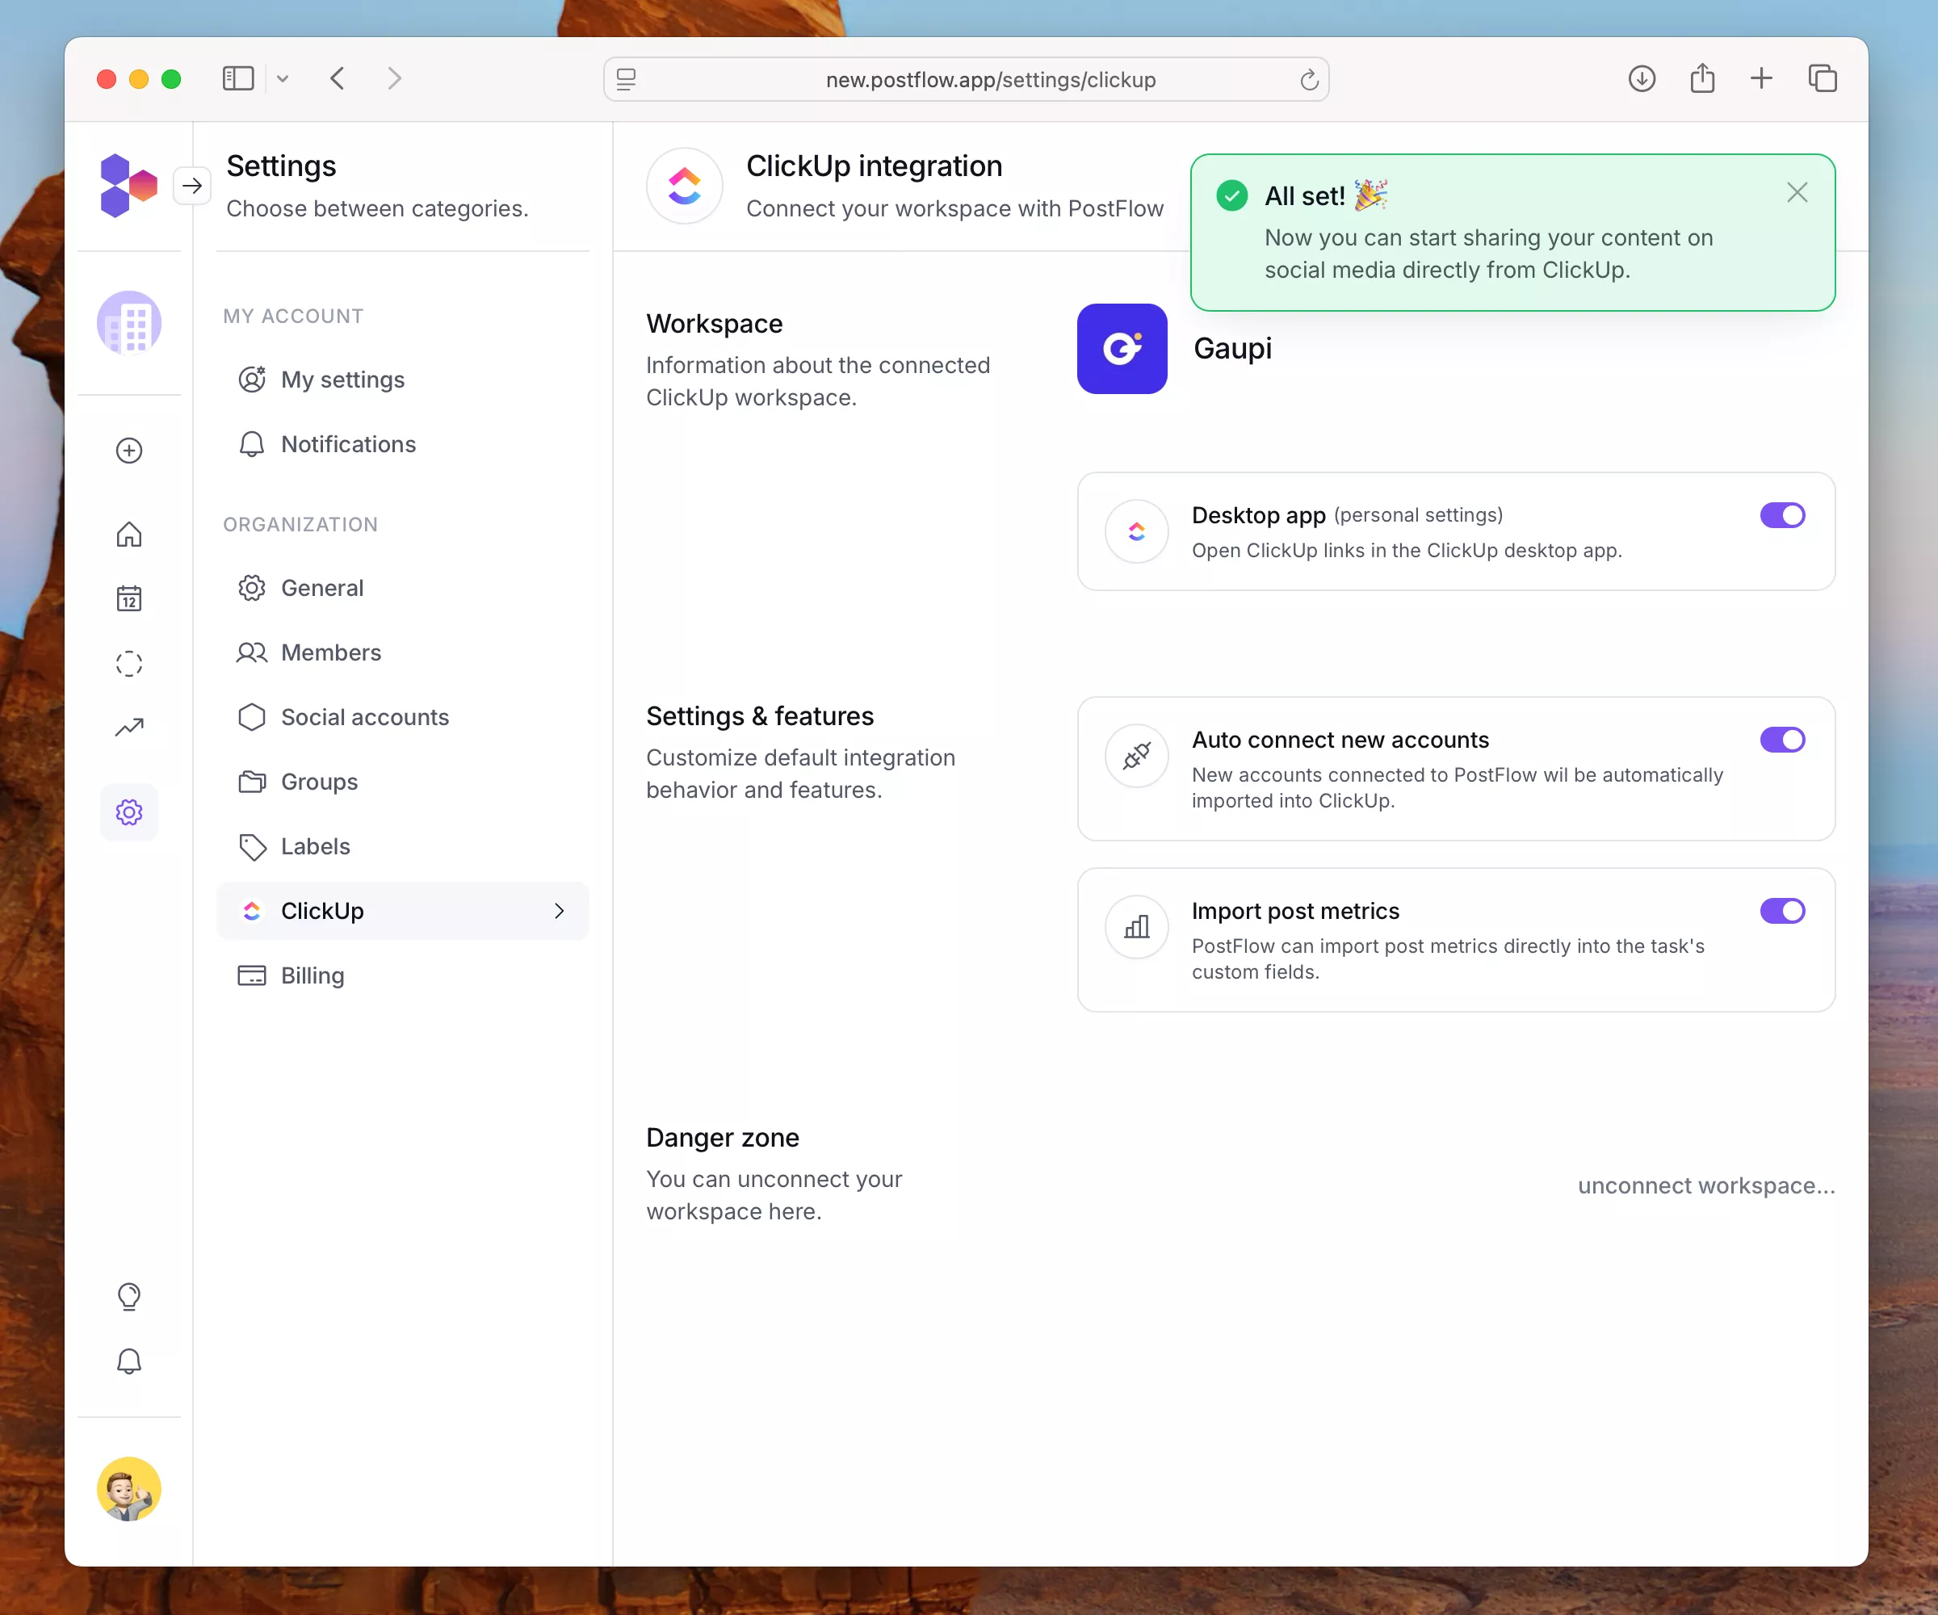Click the Gaupi workspace logo
The height and width of the screenshot is (1615, 1938).
[1122, 349]
